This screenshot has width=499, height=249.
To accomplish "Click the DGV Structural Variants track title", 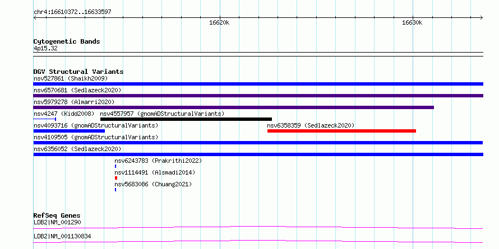I will (x=78, y=72).
